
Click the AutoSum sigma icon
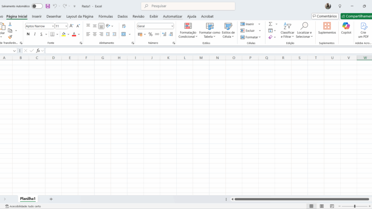(270, 24)
